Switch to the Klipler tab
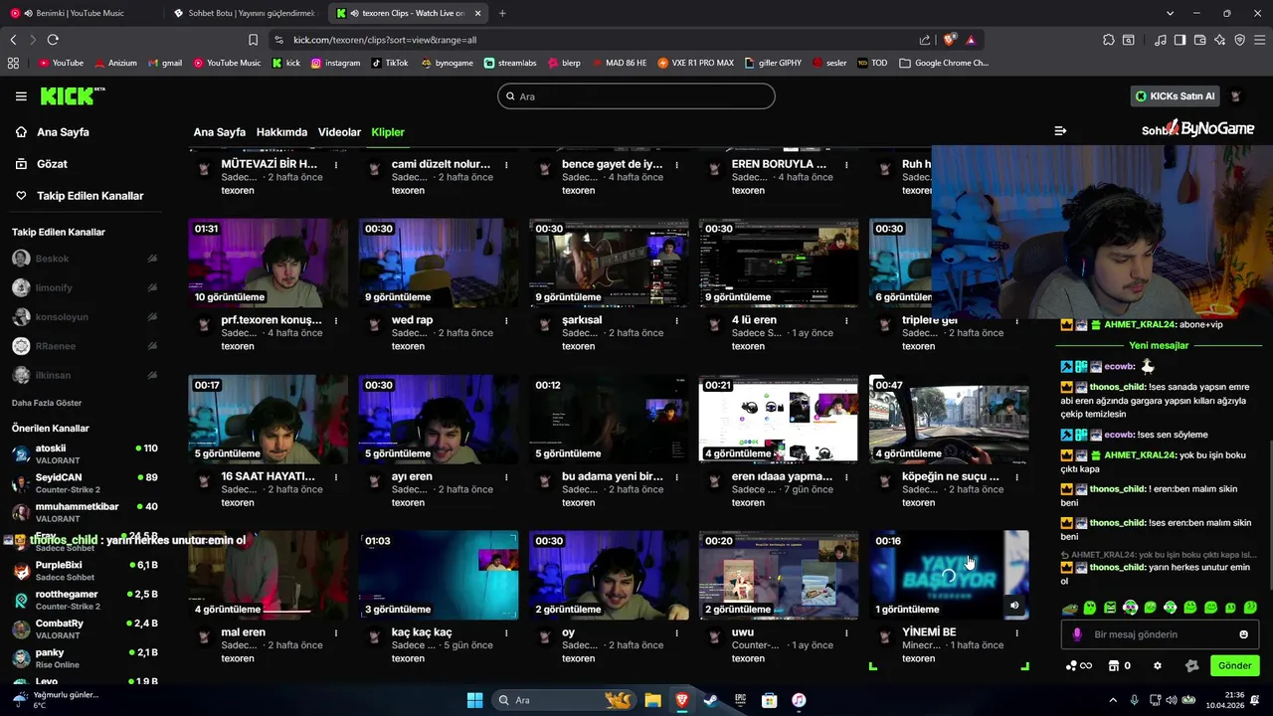This screenshot has width=1273, height=716. pos(388,132)
